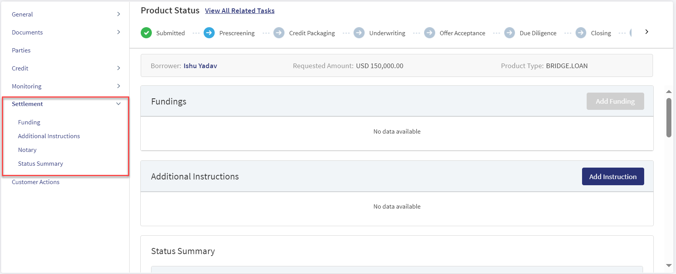
Task: Open the Notary submenu item
Action: pyautogui.click(x=27, y=150)
